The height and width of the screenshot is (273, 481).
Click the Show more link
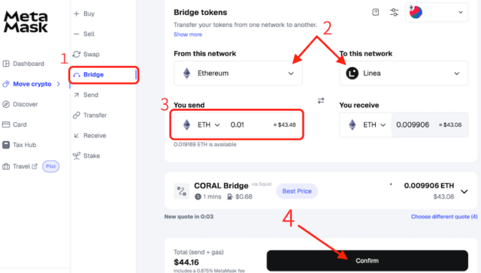pyautogui.click(x=188, y=34)
